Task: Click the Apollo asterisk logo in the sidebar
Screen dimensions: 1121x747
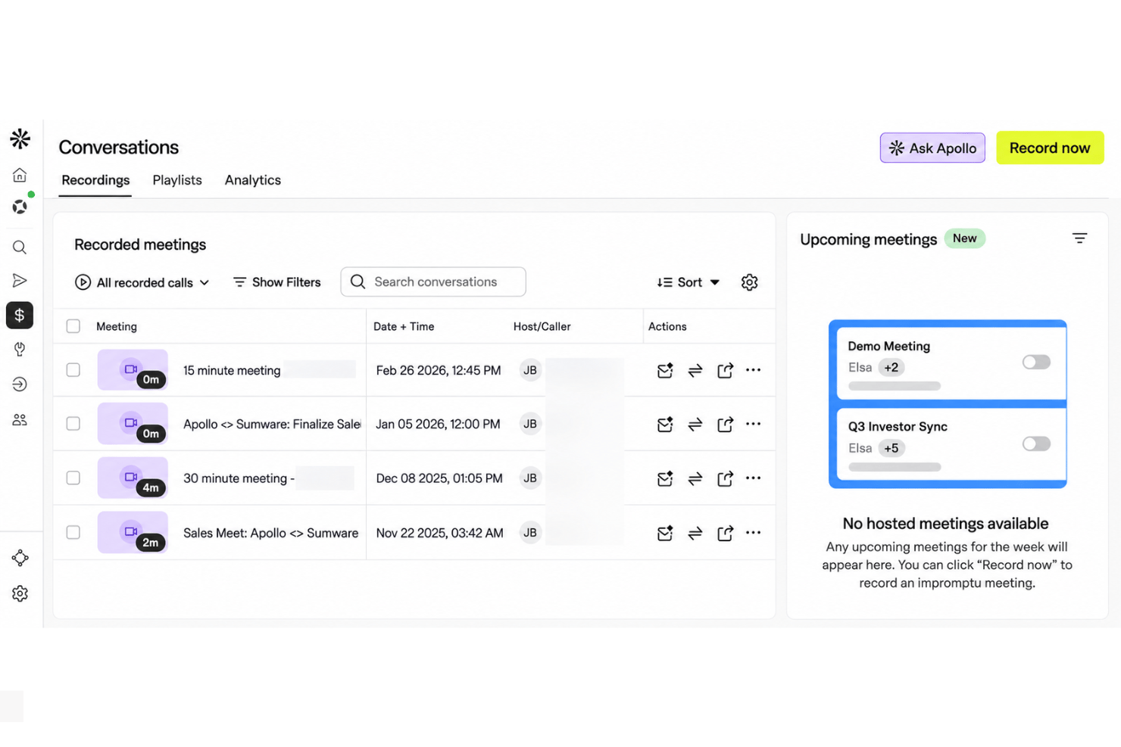Action: 20,139
